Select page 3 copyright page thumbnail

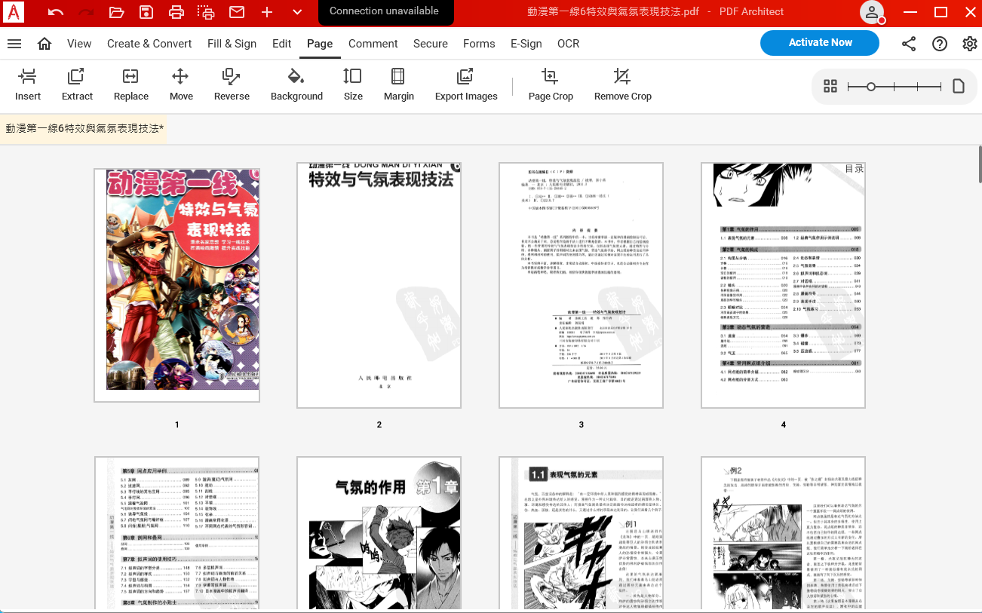tap(582, 285)
